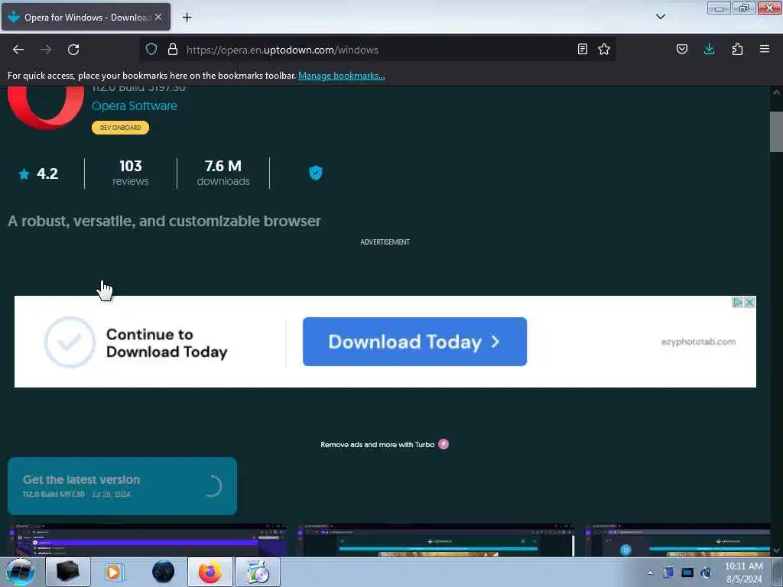Expand the list all tabs chevron
Viewport: 783px width, 587px height.
pos(661,17)
